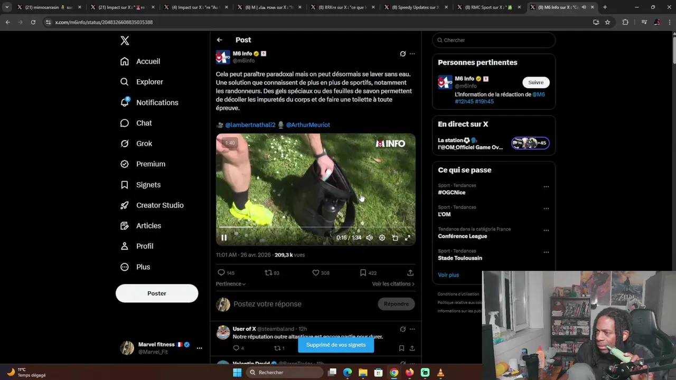The height and width of the screenshot is (380, 676).
Task: Bookmark this page with star icon
Action: tap(608, 22)
